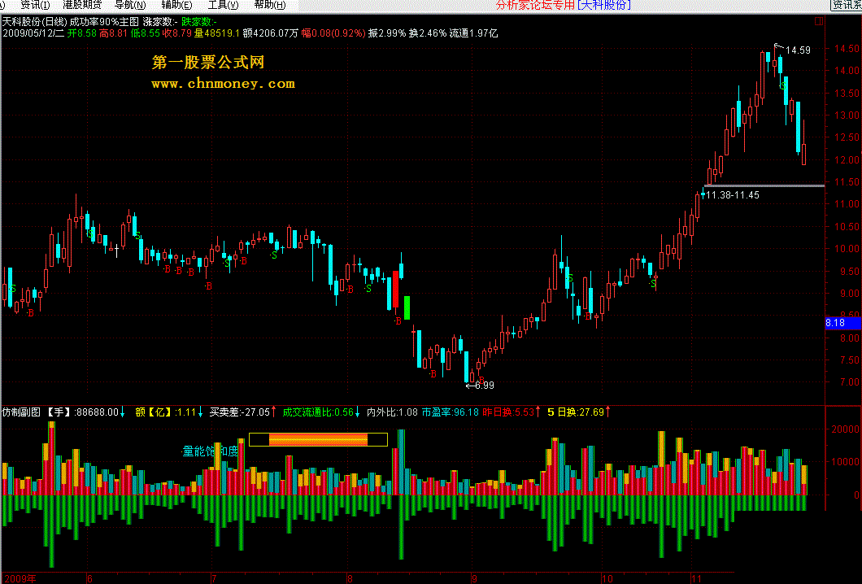The height and width of the screenshot is (584, 862).
Task: Click the 7.00 price axis label
Action: tap(849, 382)
